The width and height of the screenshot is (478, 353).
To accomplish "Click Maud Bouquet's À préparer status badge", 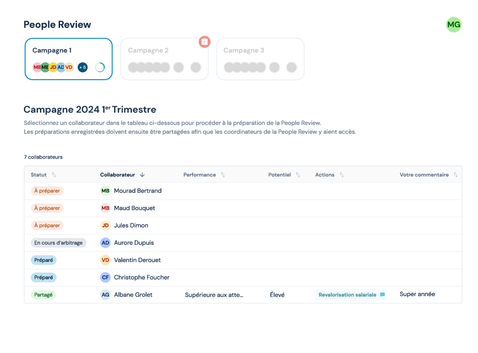I will 47,208.
